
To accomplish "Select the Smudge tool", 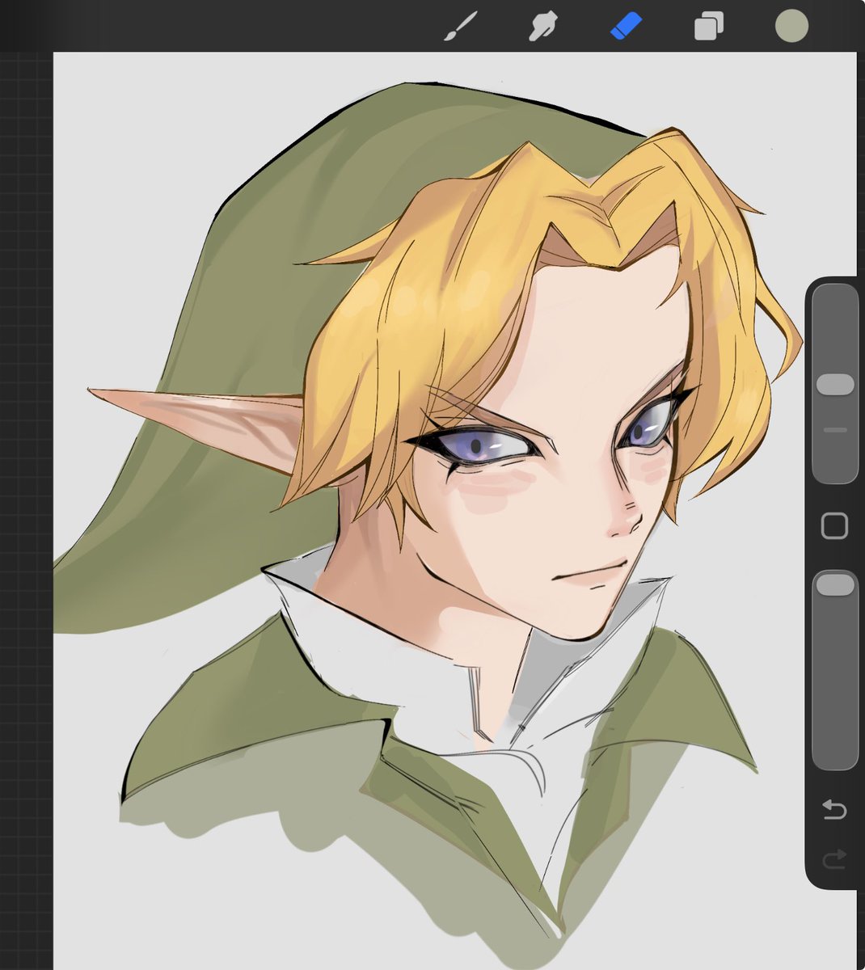I will click(543, 26).
